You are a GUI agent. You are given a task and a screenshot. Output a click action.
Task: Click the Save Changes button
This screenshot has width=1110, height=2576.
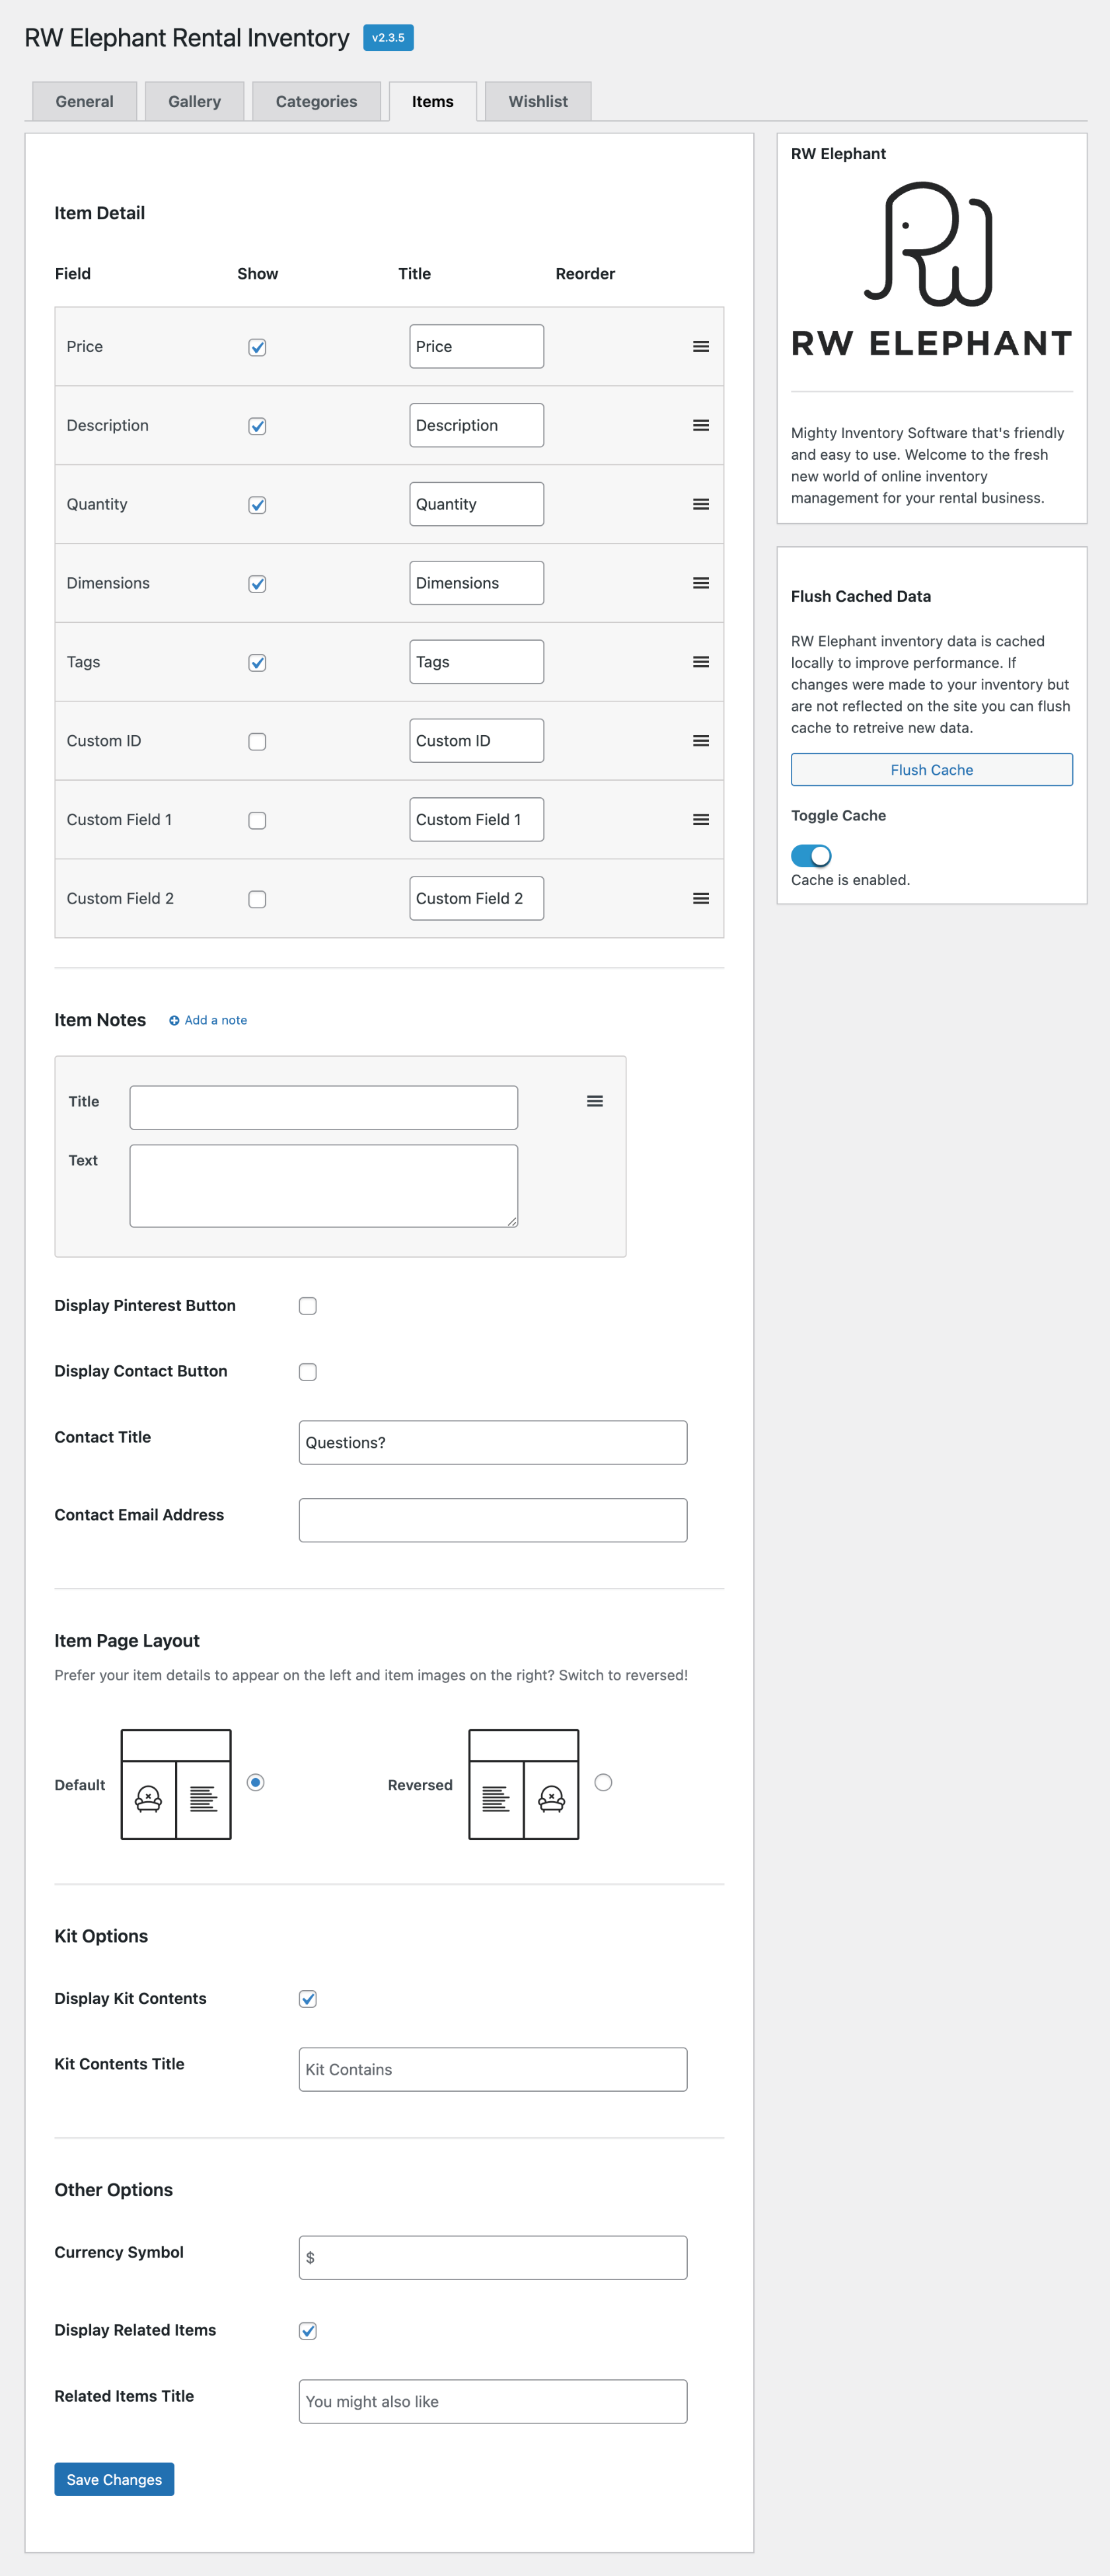coord(114,2479)
